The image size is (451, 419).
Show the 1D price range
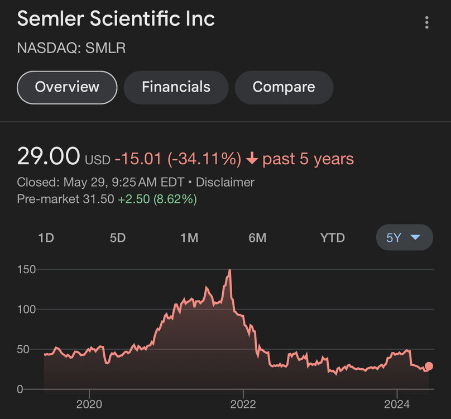pos(46,237)
